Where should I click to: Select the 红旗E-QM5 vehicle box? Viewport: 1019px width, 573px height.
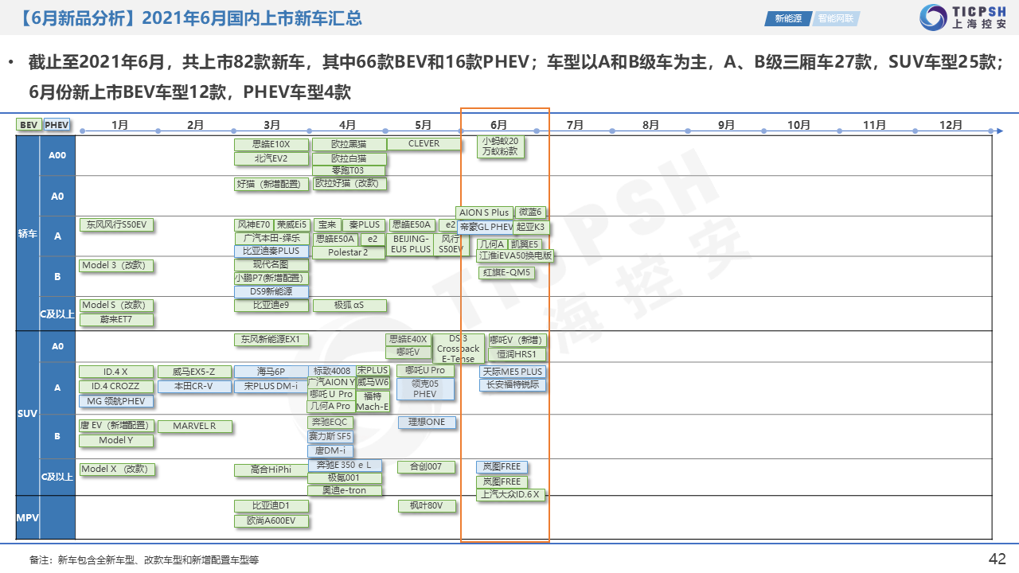(506, 272)
